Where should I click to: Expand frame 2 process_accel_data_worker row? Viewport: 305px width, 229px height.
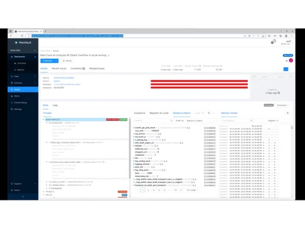(x=47, y=162)
